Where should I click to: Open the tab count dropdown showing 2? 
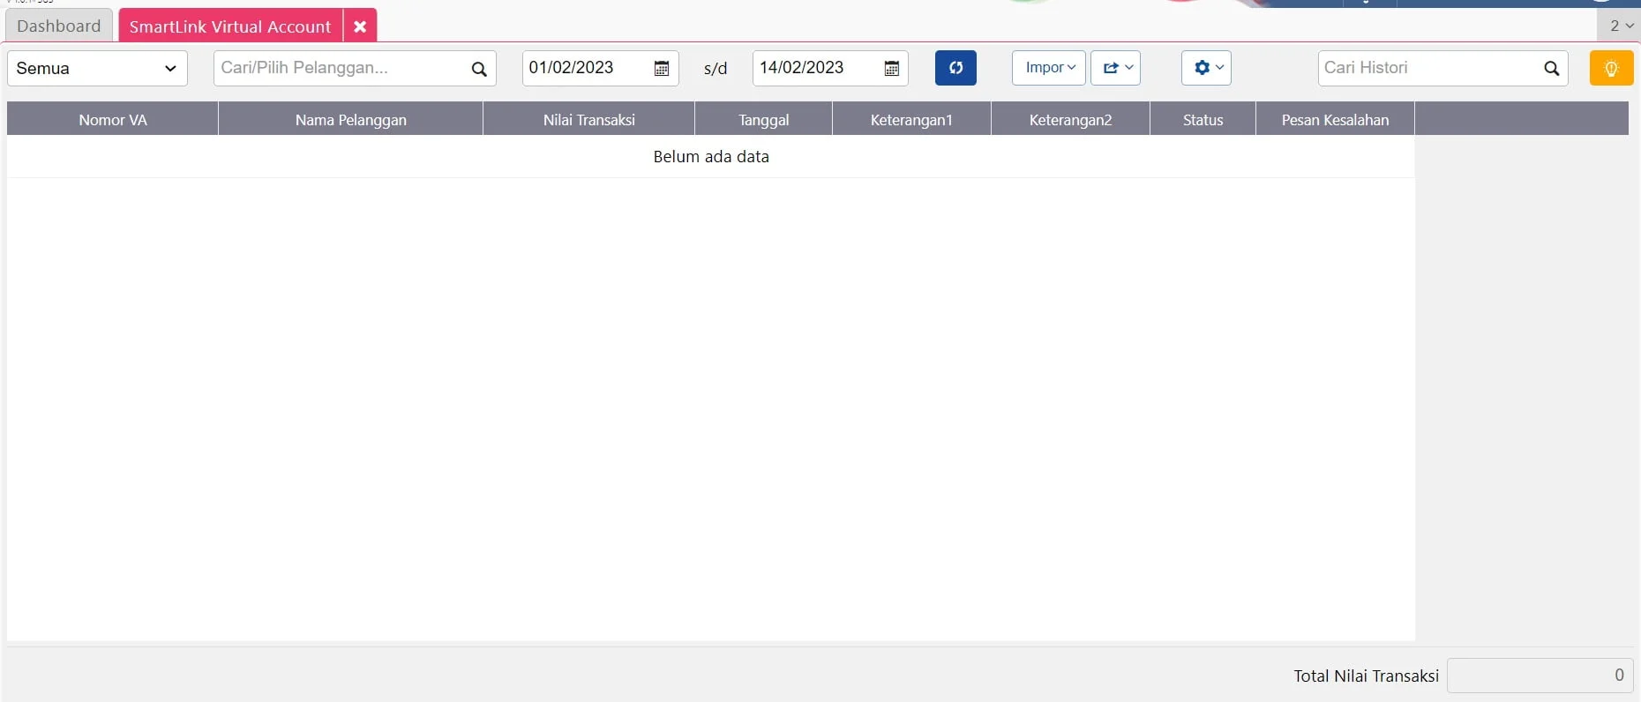(1621, 26)
